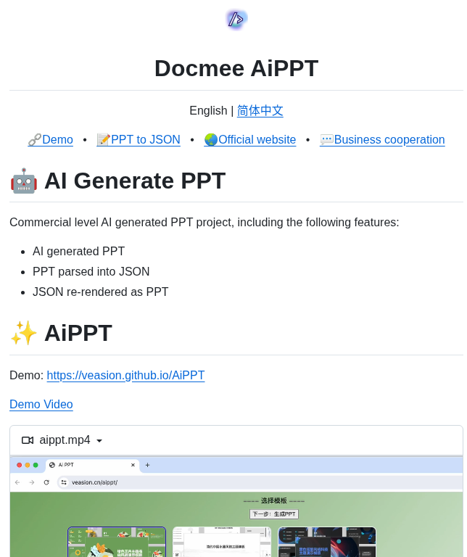Open the PPT to JSON link
This screenshot has width=467, height=557.
tap(139, 139)
